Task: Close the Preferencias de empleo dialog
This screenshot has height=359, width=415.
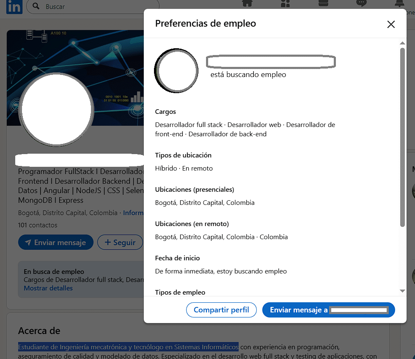Action: tap(391, 24)
